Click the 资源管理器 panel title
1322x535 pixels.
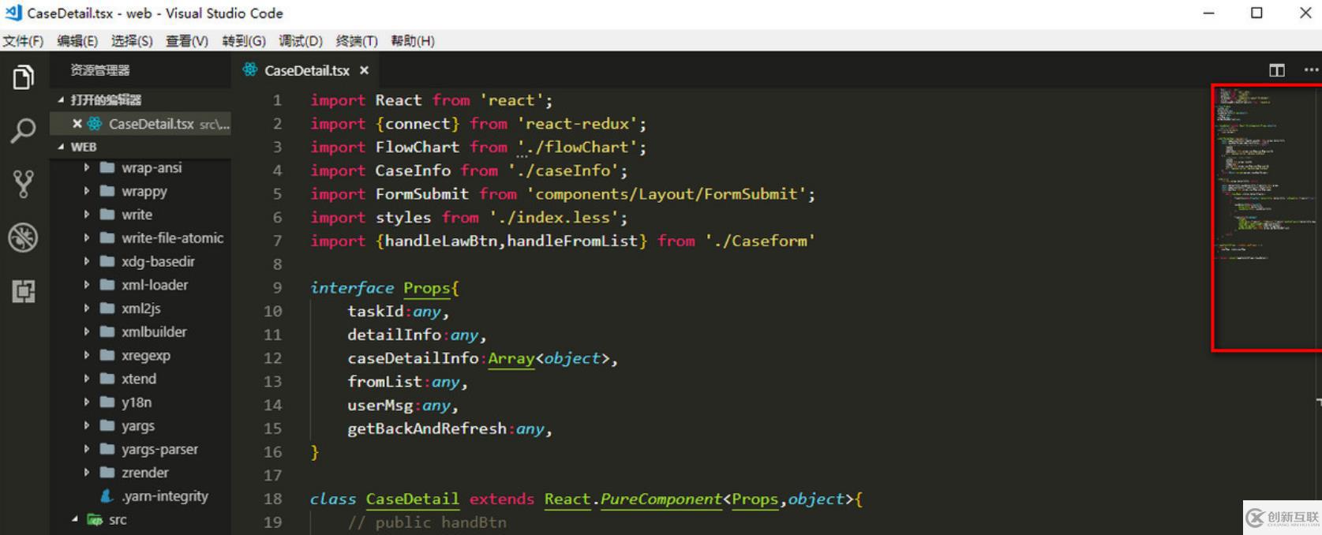click(x=100, y=70)
